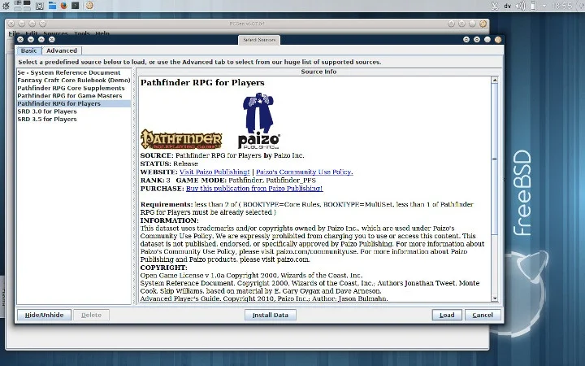The height and width of the screenshot is (366, 585).
Task: Click the 18:55 clock
Action: pyautogui.click(x=561, y=6)
